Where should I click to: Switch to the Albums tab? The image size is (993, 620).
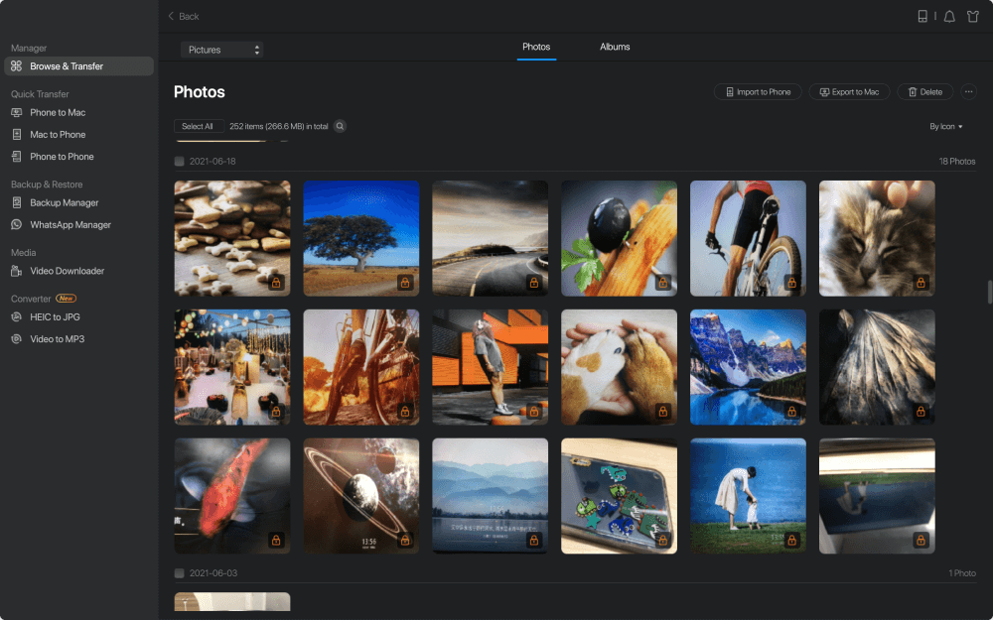615,47
